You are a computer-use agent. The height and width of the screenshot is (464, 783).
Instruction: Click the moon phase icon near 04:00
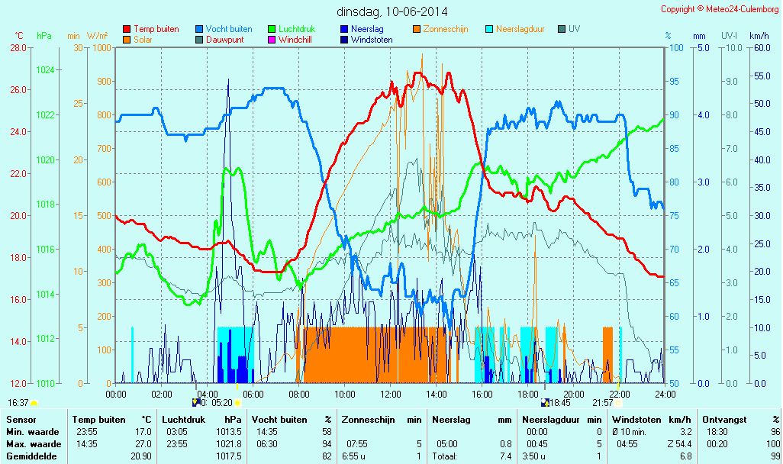pos(197,402)
